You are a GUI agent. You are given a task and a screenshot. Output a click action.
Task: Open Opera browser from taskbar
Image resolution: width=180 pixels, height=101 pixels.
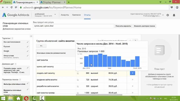[x=26, y=98]
